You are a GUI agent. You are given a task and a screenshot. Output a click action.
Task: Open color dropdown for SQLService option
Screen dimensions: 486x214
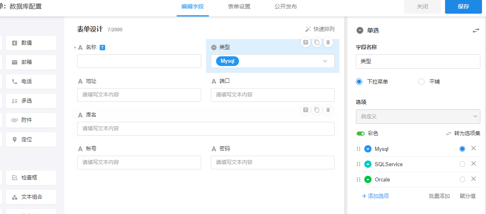(368, 164)
